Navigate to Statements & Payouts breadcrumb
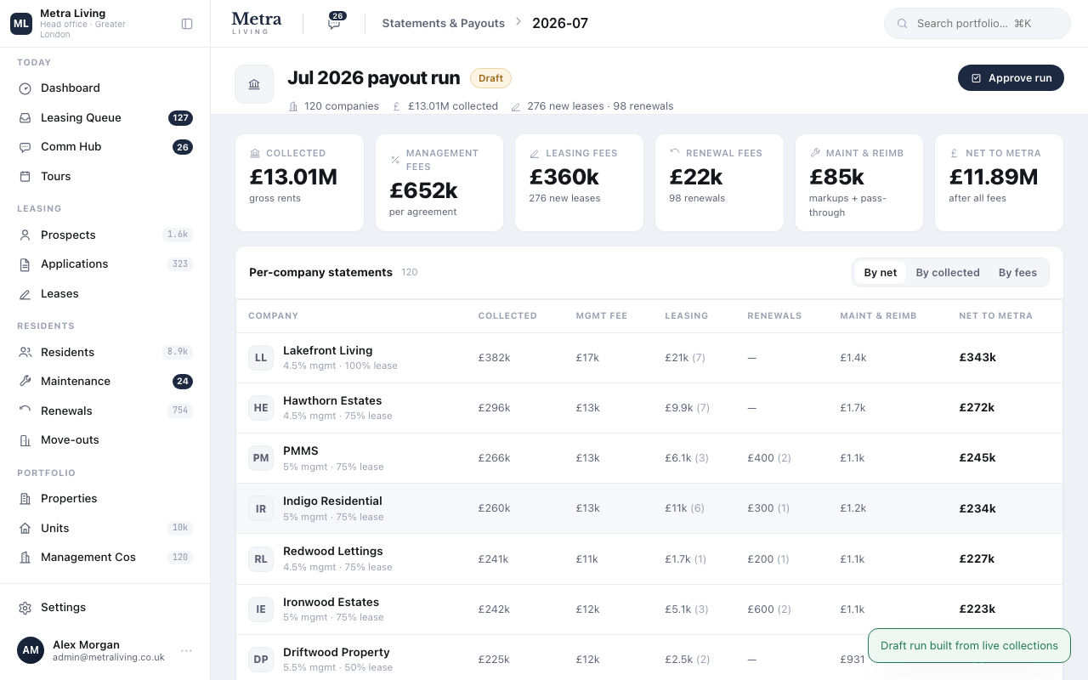The image size is (1088, 680). (x=444, y=24)
